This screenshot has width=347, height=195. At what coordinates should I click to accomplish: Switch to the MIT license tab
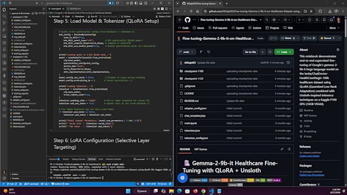click(201, 149)
